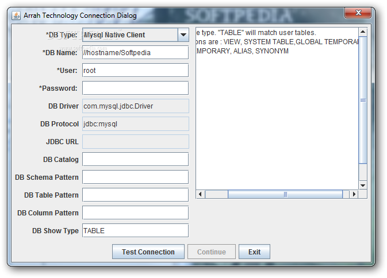Click the info panel scroll left arrow
The height and width of the screenshot is (278, 387).
pos(200,194)
